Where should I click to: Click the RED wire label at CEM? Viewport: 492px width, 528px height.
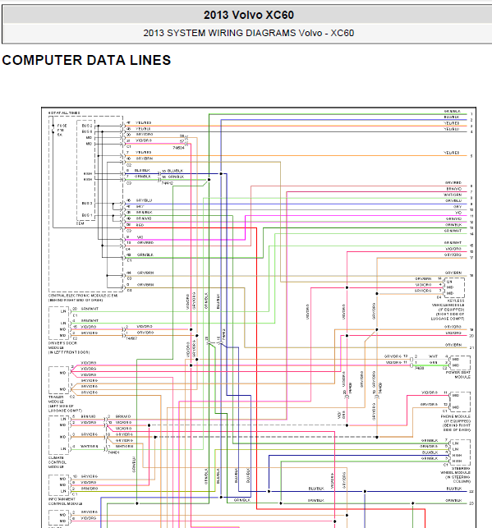click(140, 225)
